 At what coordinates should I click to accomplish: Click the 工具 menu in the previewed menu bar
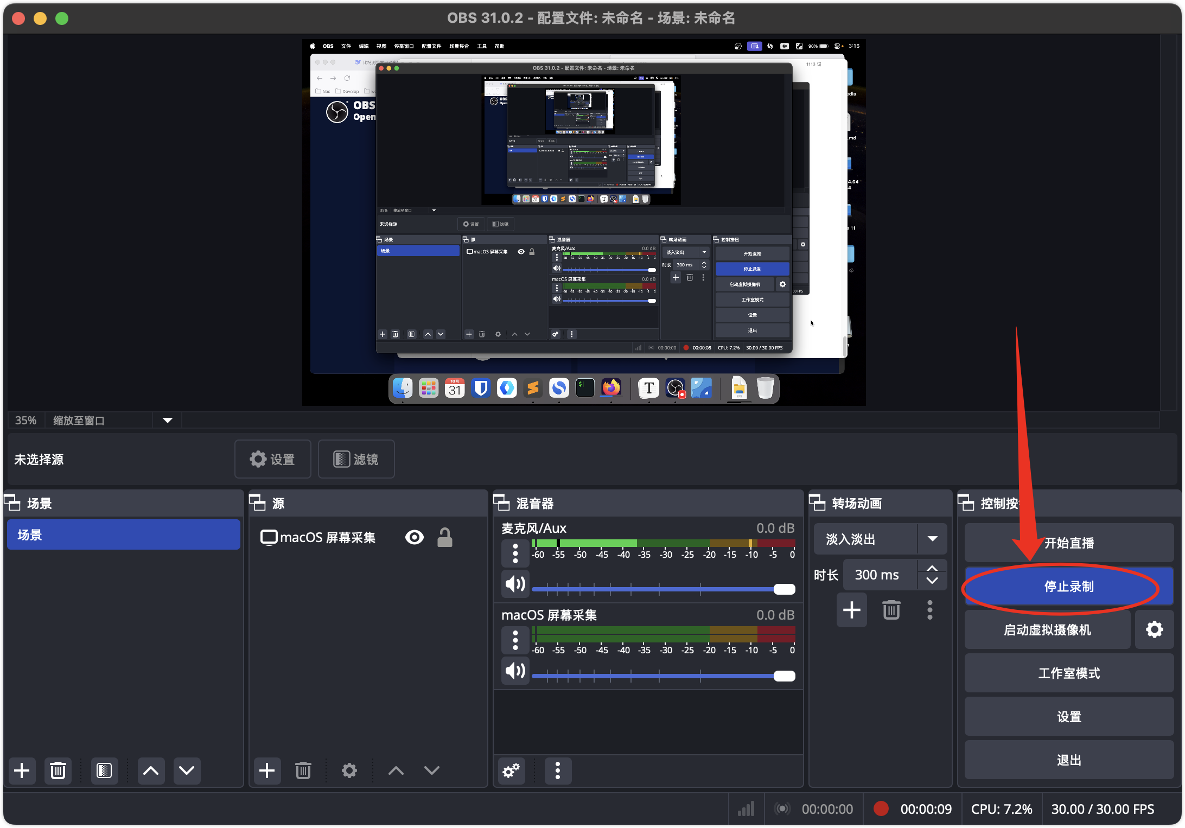coord(482,46)
